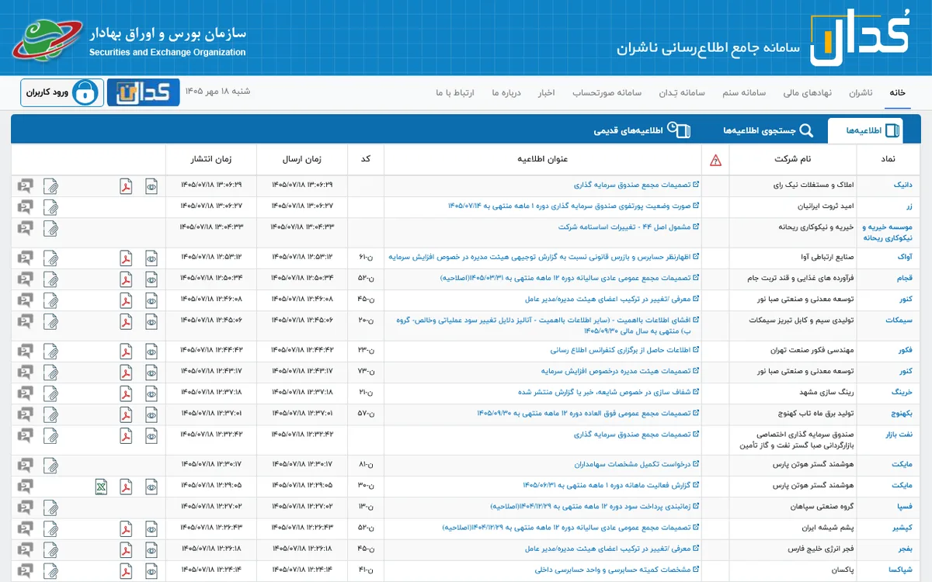This screenshot has width=932, height=582.
Task: Open the ناشران menu
Action: (x=860, y=93)
